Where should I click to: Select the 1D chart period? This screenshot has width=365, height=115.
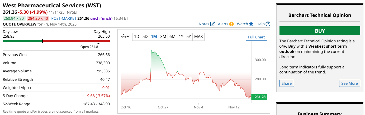click(136, 37)
